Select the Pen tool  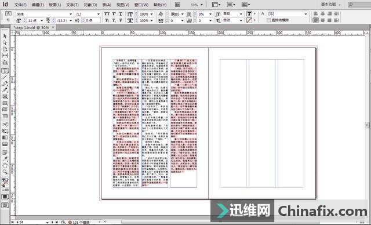[x=5, y=84]
